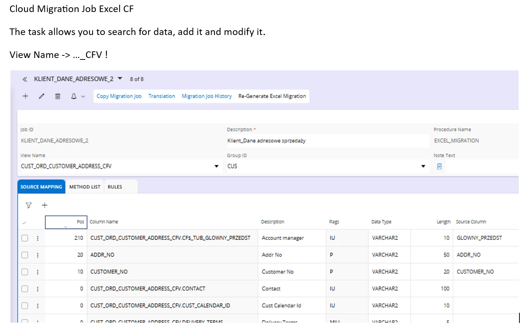The width and height of the screenshot is (526, 331).
Task: Open the Rules tab
Action: click(115, 187)
